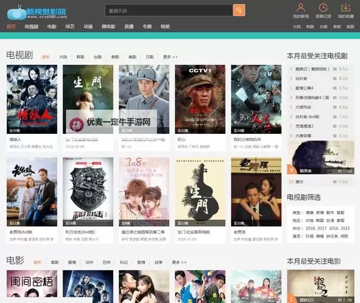Select the 大陆 tab in 电视剧 section
The height and width of the screenshot is (303, 360).
tap(63, 57)
